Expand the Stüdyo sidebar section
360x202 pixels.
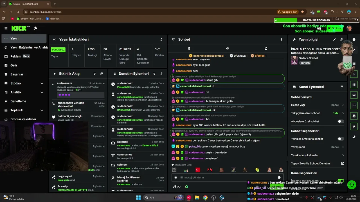[x=42, y=83]
